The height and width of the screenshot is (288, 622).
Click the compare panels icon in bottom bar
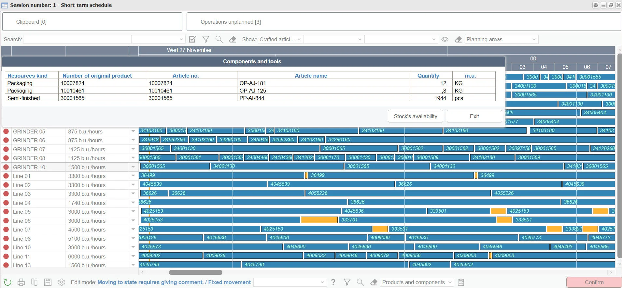coord(34,282)
